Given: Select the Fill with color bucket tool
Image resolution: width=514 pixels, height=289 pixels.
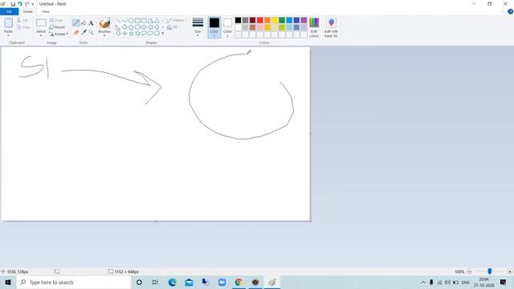Looking at the screenshot, I should click(x=84, y=22).
